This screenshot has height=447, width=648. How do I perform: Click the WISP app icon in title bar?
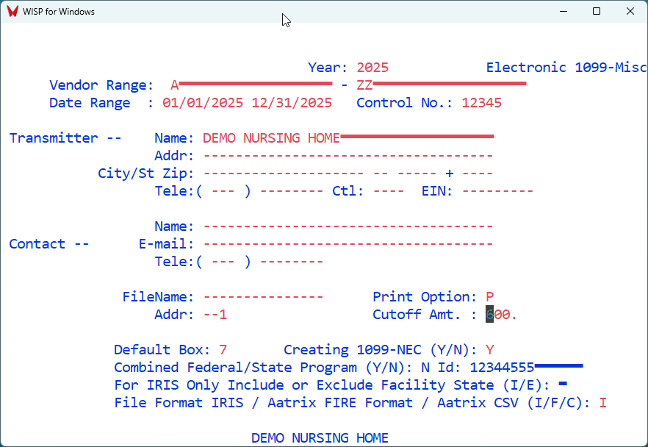click(x=12, y=12)
